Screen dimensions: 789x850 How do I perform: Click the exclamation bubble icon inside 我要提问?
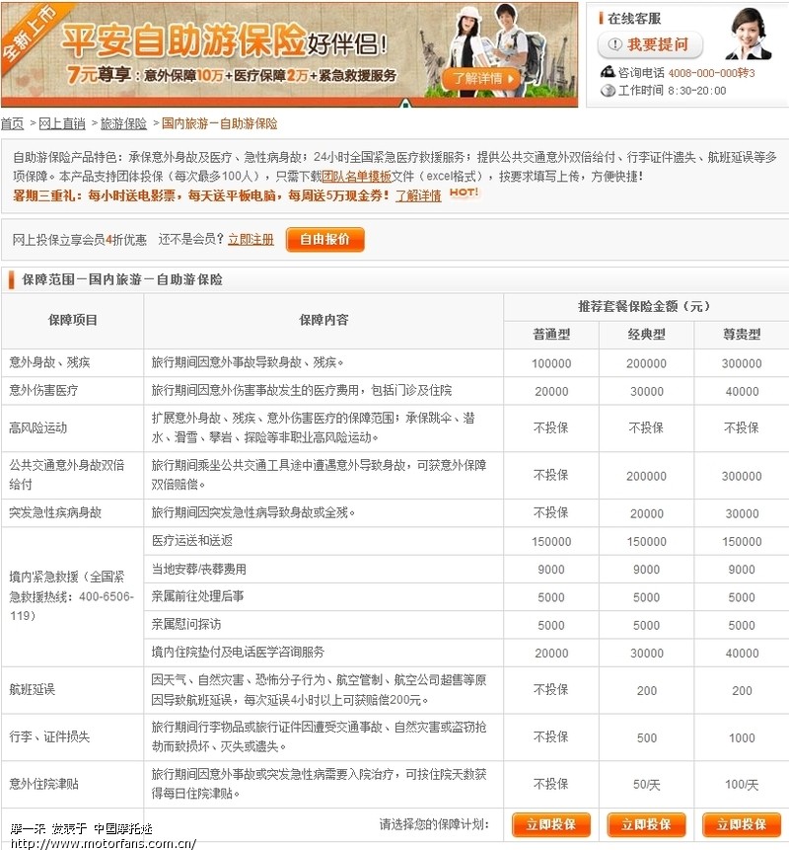point(615,43)
